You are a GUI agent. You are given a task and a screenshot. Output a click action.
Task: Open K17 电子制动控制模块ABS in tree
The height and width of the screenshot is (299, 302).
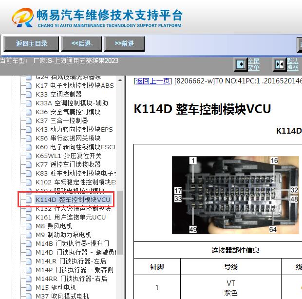coord(75,85)
